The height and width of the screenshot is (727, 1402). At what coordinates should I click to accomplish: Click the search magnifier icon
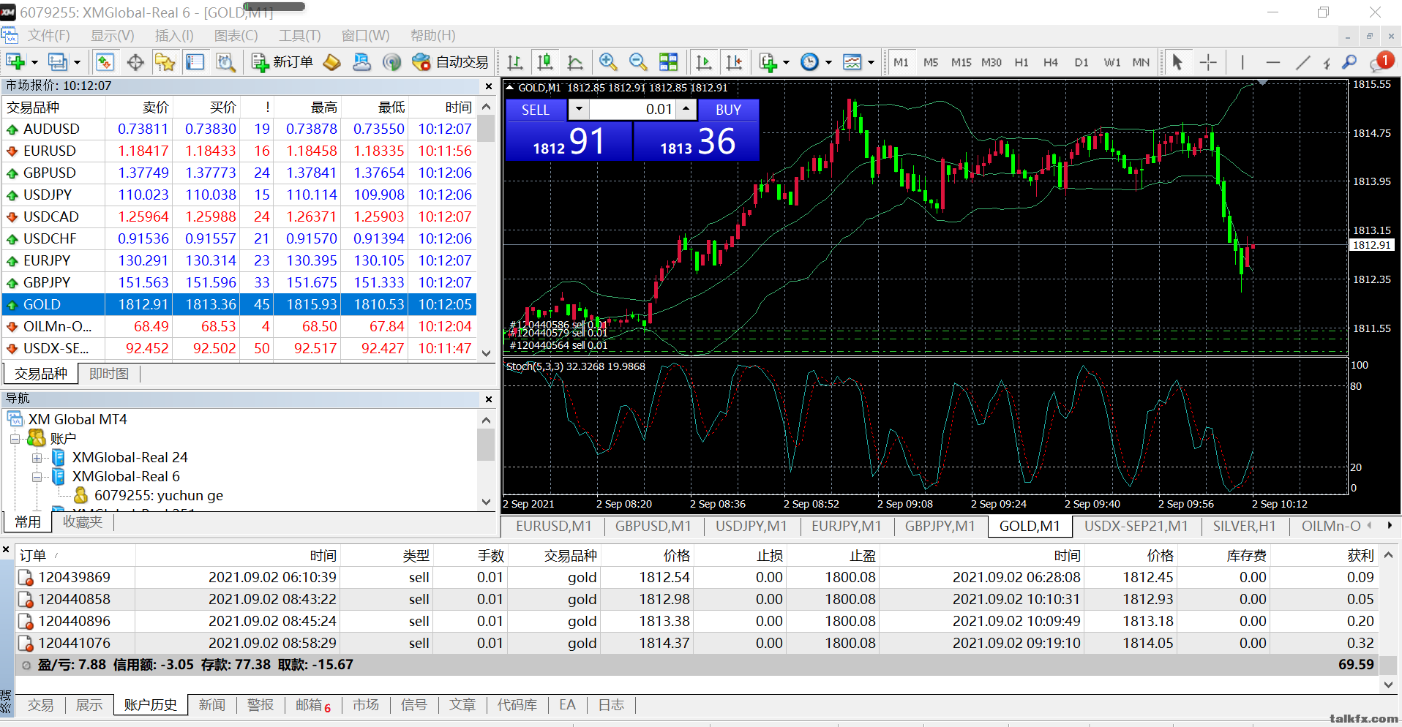[1350, 62]
